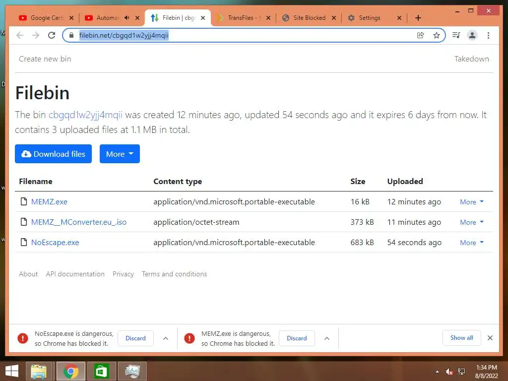Open the NoEscape.exe file link

pos(55,243)
